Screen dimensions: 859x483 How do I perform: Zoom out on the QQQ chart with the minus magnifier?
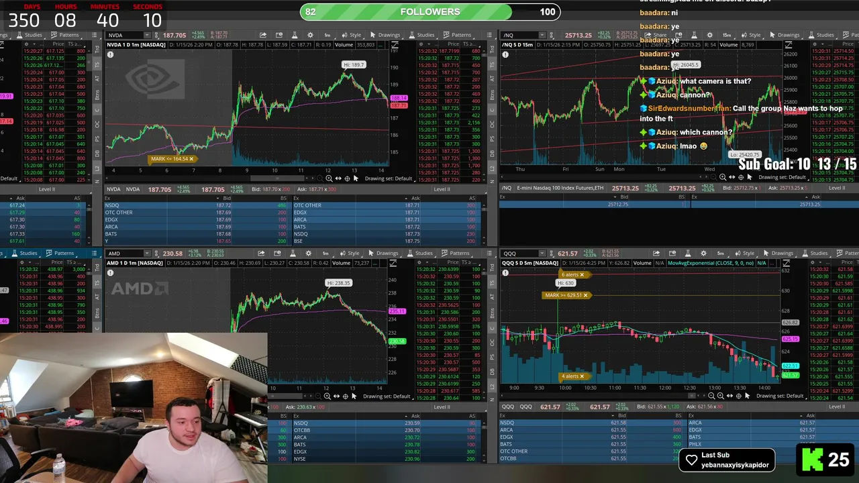[711, 396]
